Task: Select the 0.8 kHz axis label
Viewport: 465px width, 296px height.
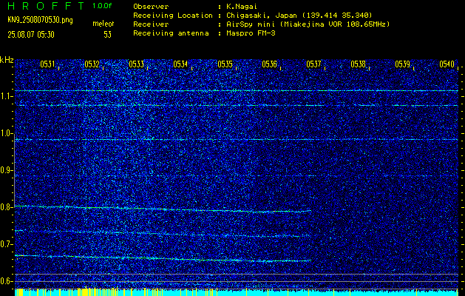Action: [6, 207]
